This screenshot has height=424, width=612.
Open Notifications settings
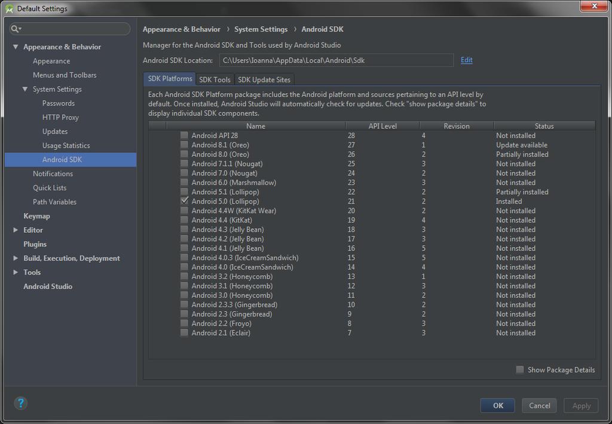53,174
